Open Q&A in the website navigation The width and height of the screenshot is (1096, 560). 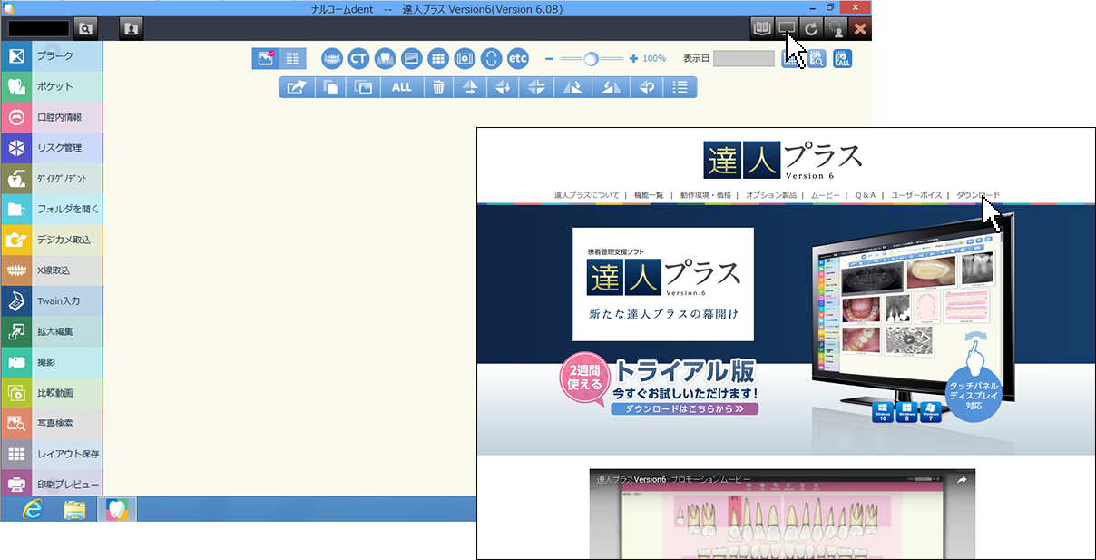coord(866,195)
